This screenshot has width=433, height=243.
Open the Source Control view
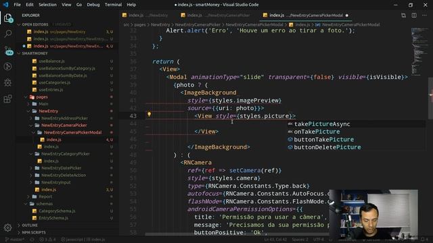[8, 51]
